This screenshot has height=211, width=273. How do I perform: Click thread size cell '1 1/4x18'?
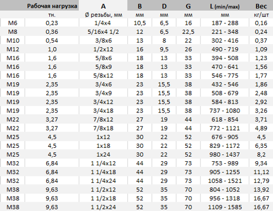[x=103, y=172]
